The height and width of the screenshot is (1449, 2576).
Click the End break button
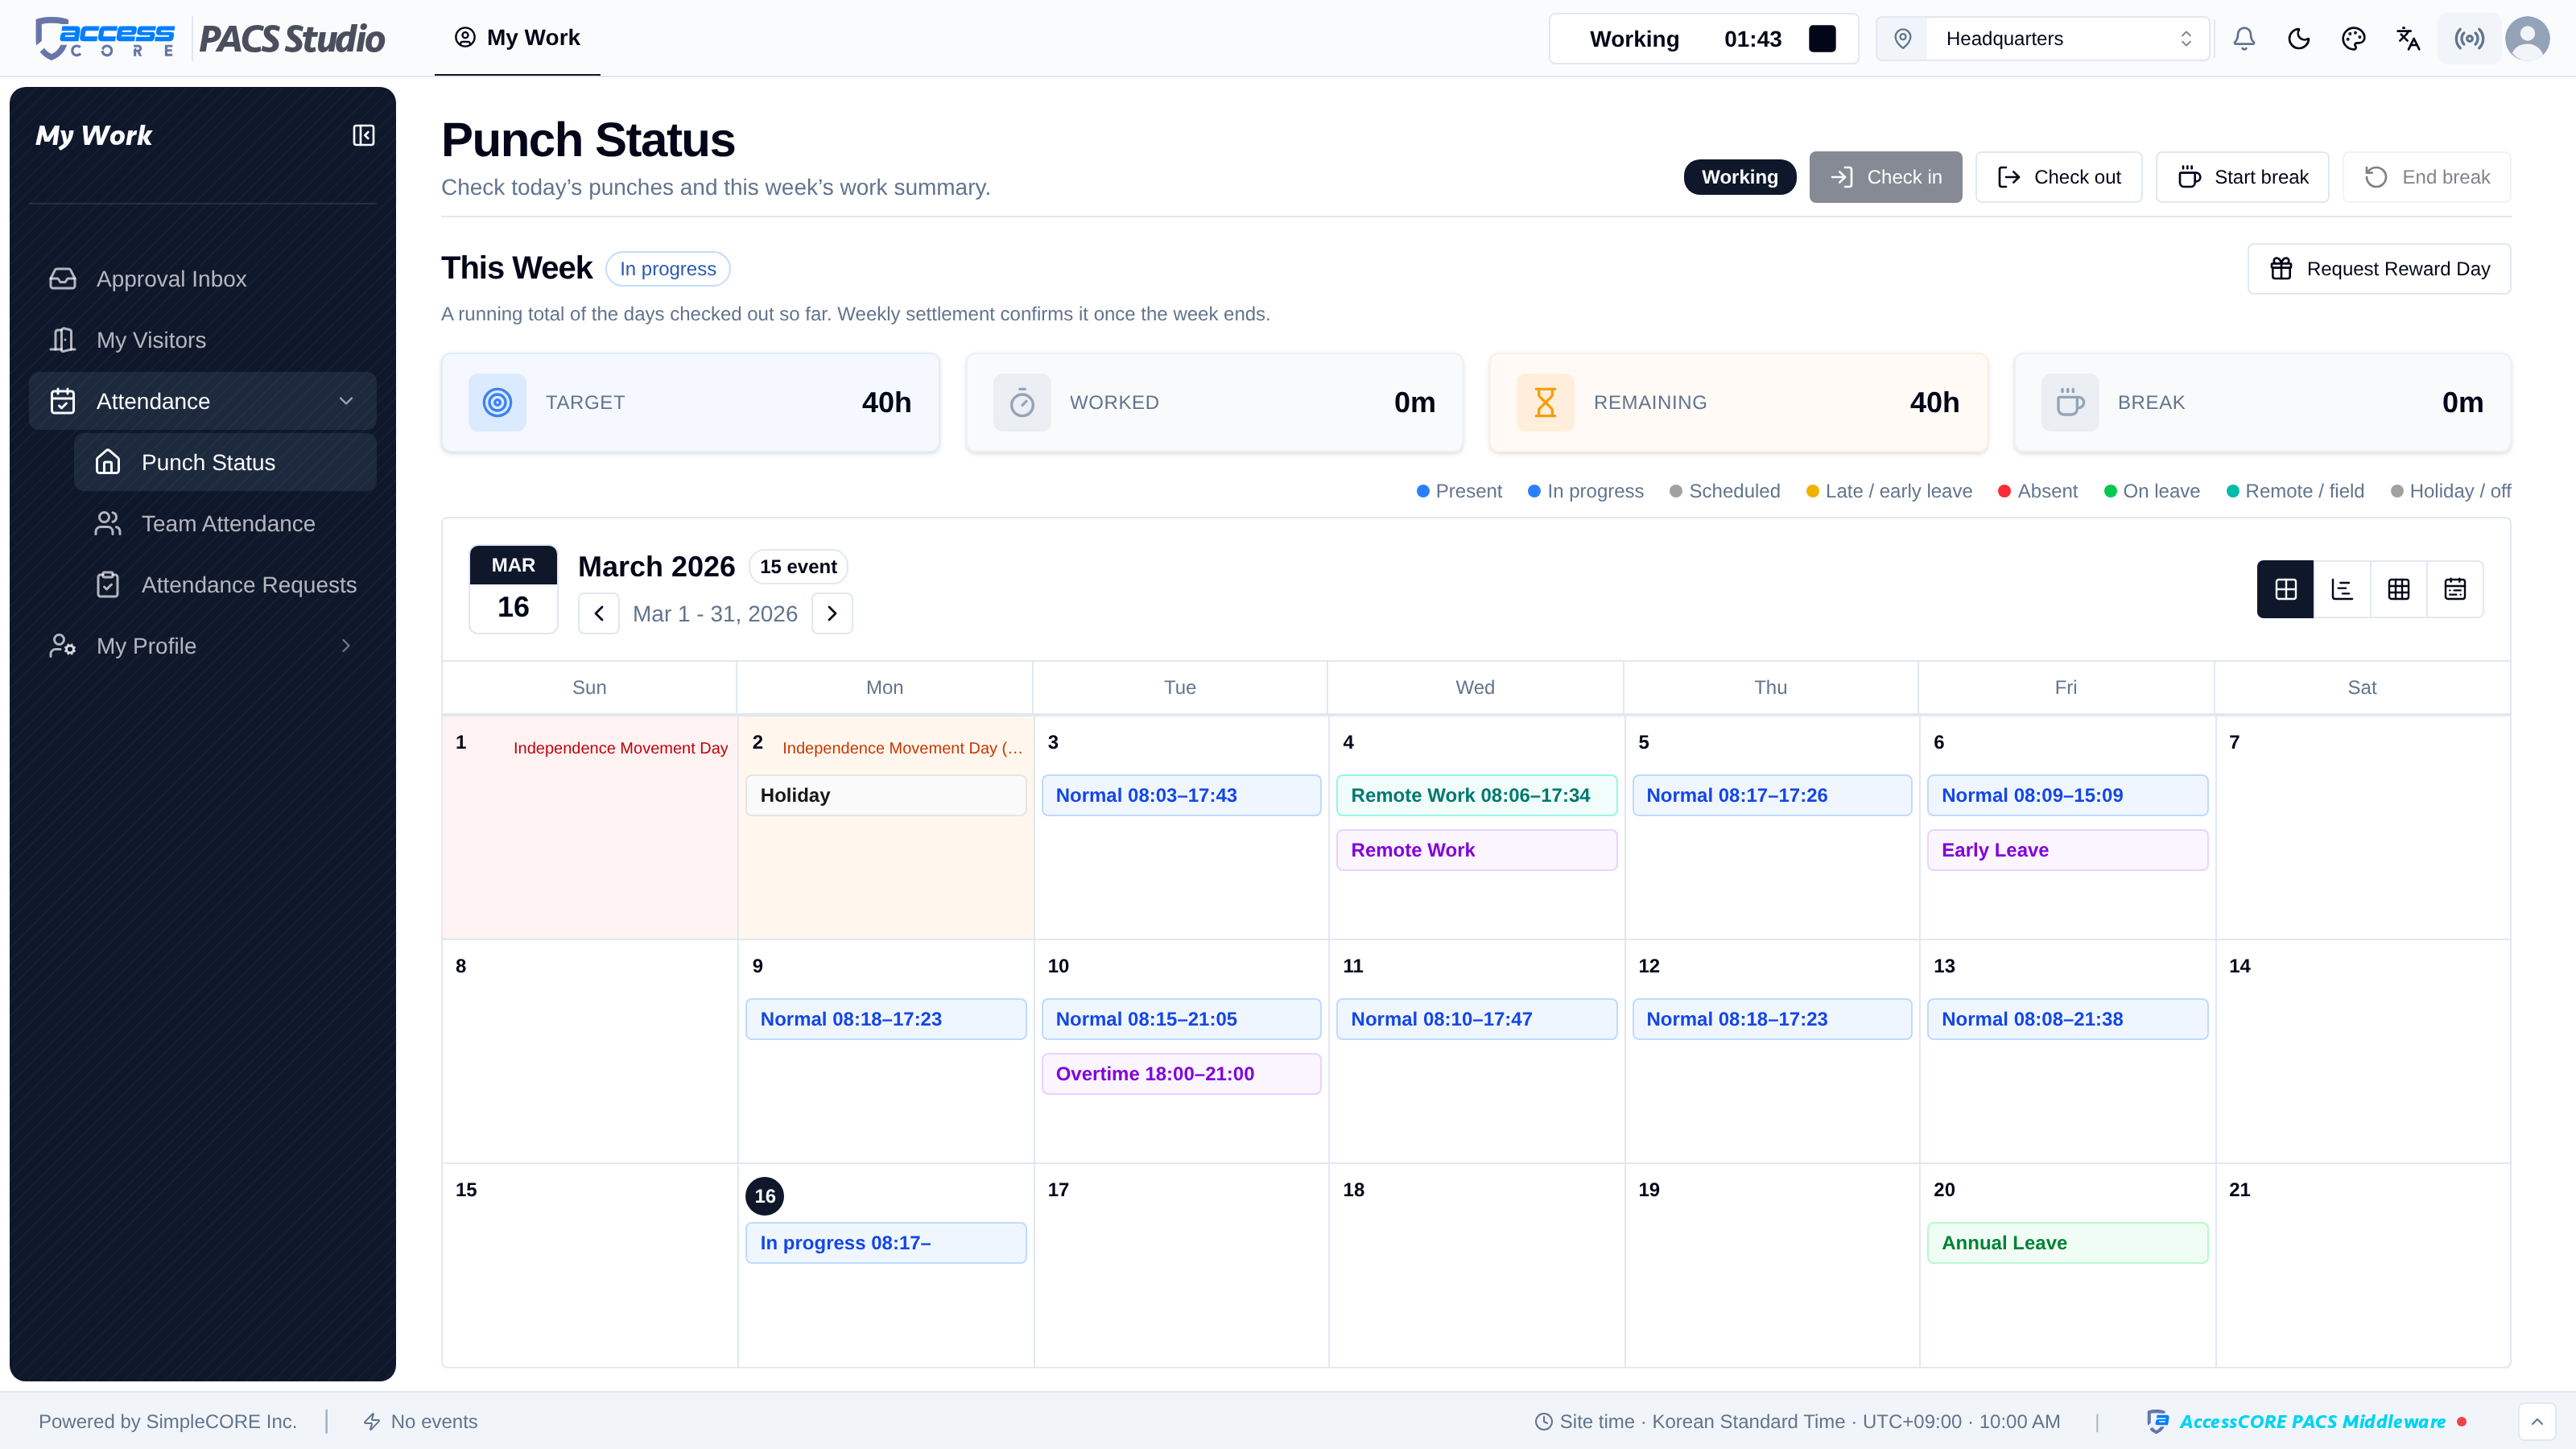(2426, 177)
